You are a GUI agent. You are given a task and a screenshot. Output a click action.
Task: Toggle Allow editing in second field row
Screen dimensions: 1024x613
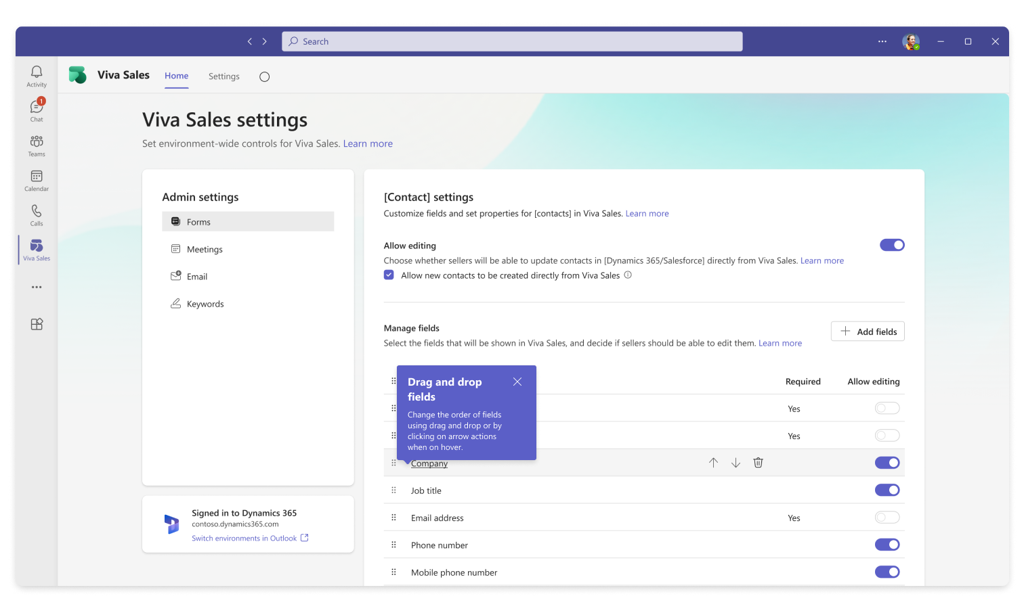click(887, 436)
